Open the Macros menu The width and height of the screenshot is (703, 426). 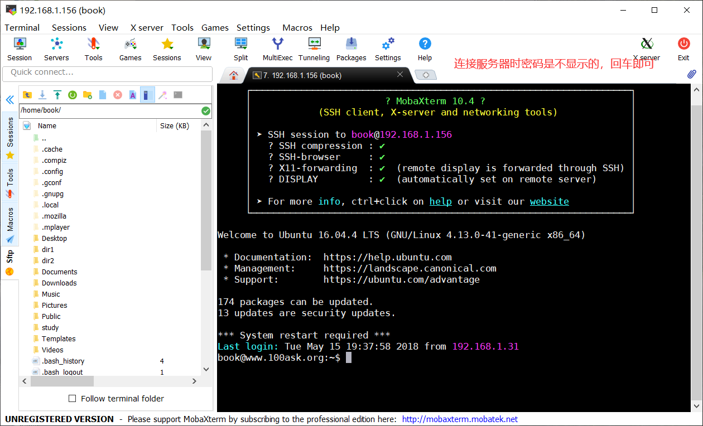297,27
